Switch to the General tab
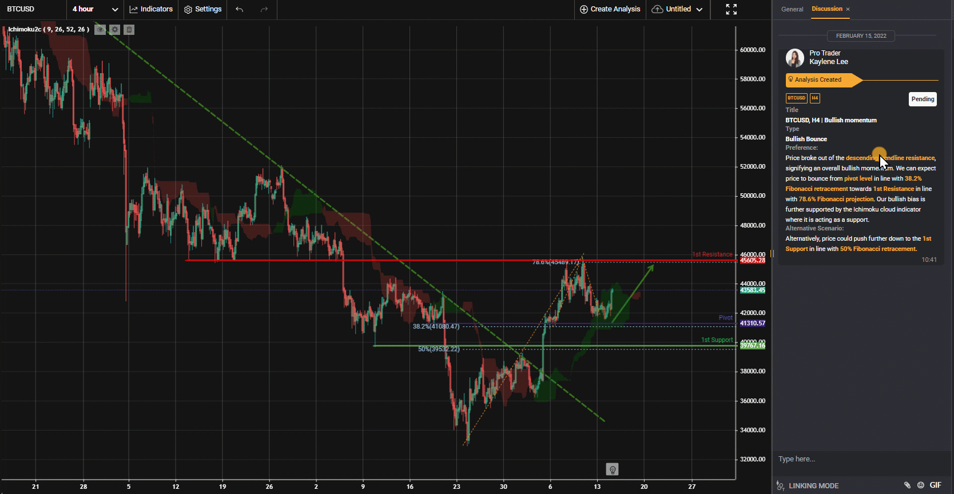954x494 pixels. (x=792, y=9)
